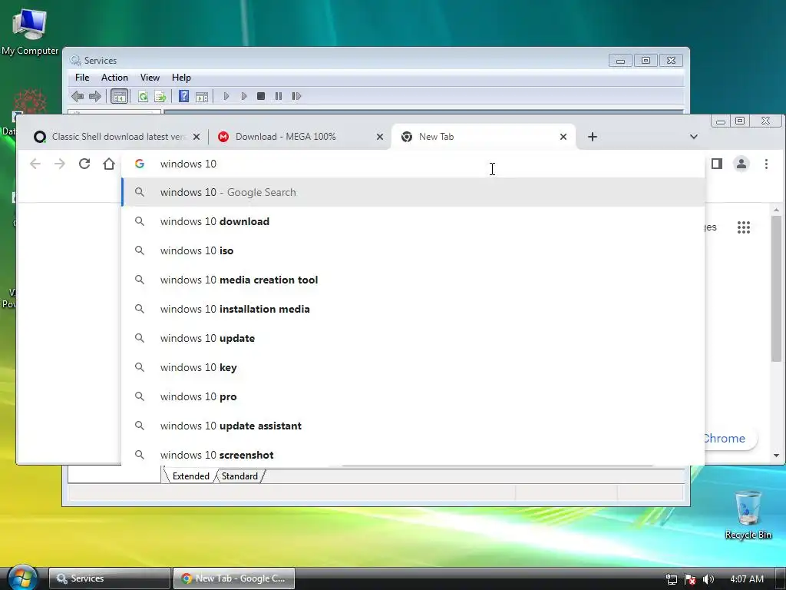Click the Refresh icon in Services toolbar
This screenshot has height=590, width=786.
point(143,96)
